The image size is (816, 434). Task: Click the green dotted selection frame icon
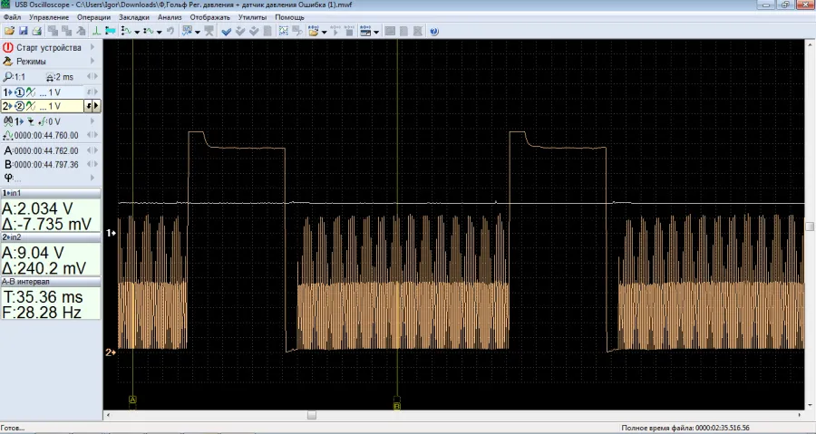283,31
